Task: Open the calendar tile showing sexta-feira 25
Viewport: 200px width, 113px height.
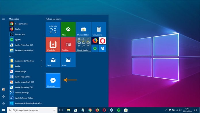Action: pyautogui.click(x=53, y=29)
